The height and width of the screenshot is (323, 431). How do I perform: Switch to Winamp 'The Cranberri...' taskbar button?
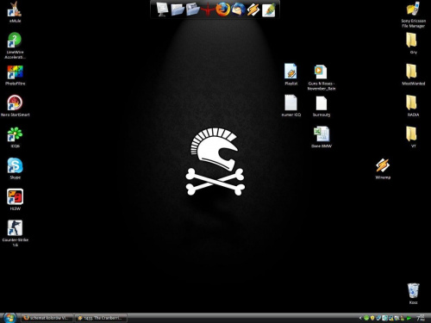(101, 318)
